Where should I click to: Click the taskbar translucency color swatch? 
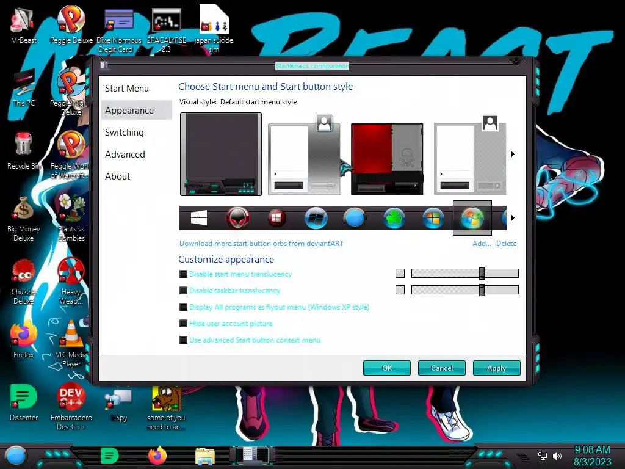[400, 289]
